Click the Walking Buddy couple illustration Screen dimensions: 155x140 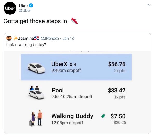(x=36, y=118)
